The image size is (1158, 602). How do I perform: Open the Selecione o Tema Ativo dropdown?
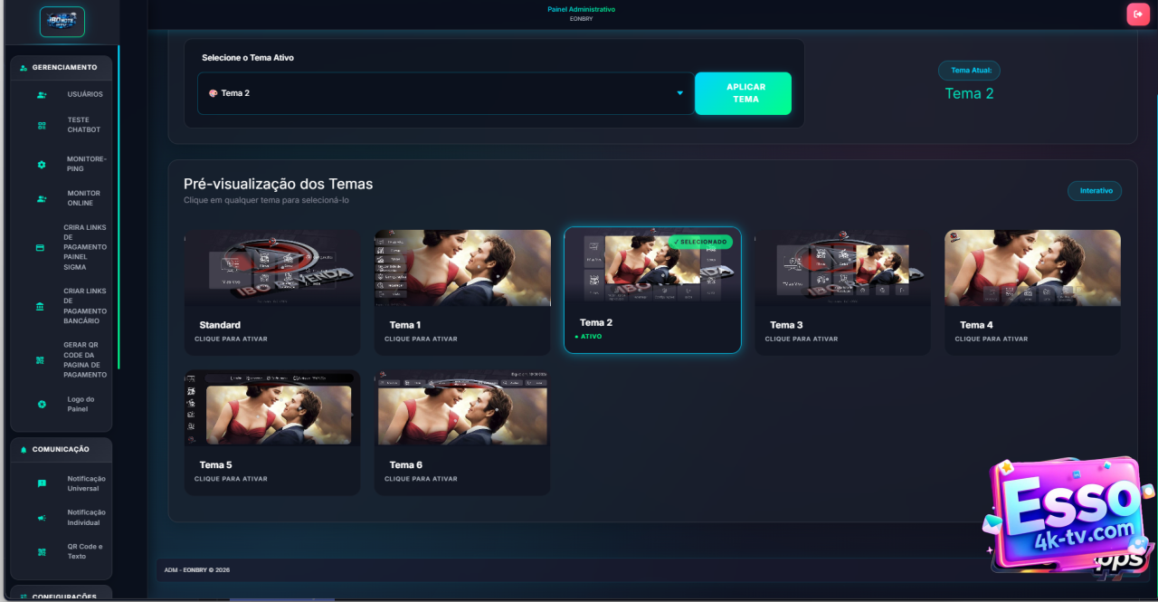445,93
